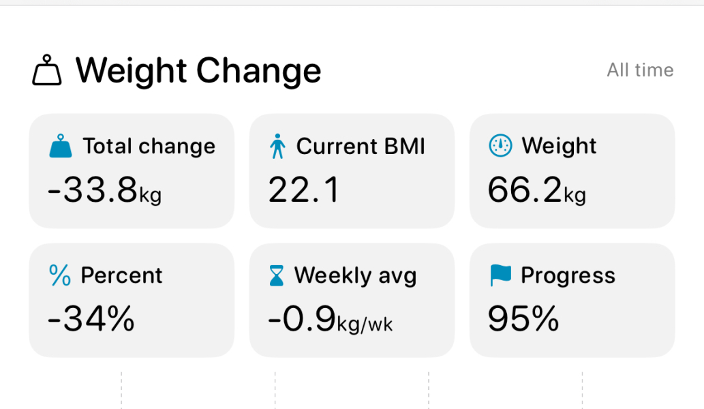Click the 22.1 BMI value
The width and height of the screenshot is (704, 409).
pos(303,191)
